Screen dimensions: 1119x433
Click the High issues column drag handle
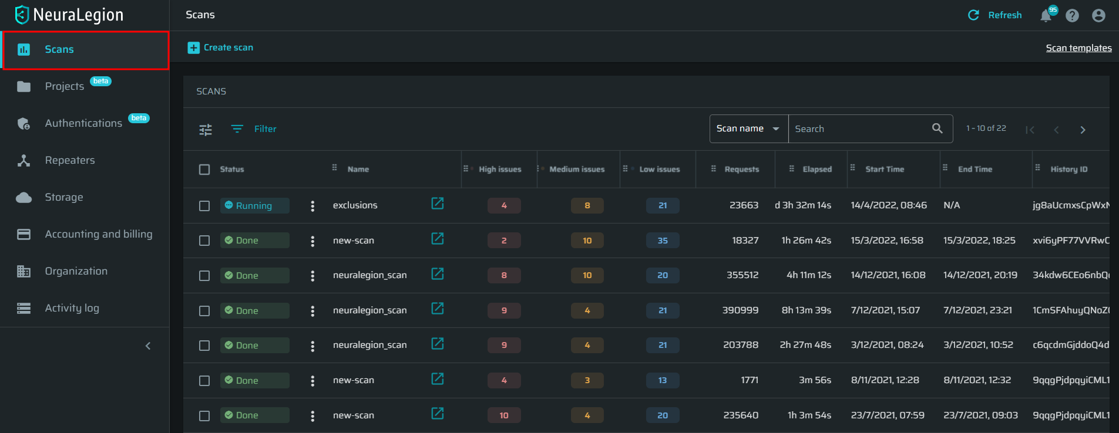click(x=466, y=168)
